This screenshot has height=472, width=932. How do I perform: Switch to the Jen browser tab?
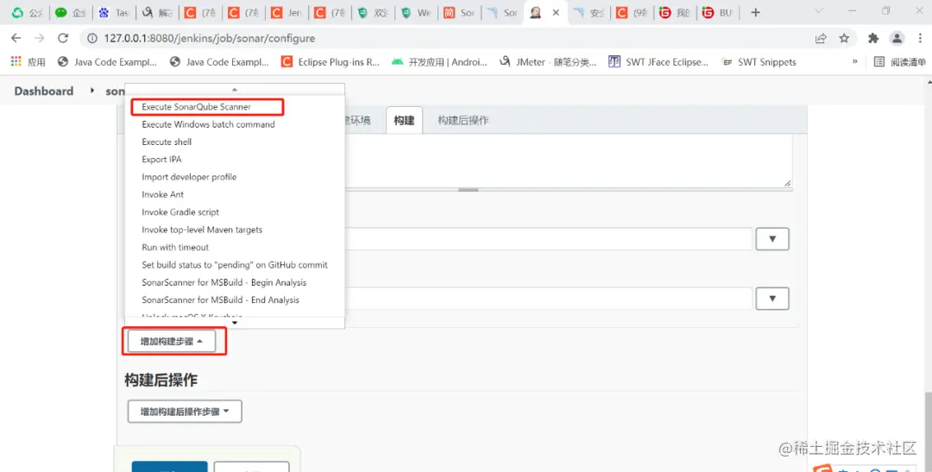[x=286, y=12]
